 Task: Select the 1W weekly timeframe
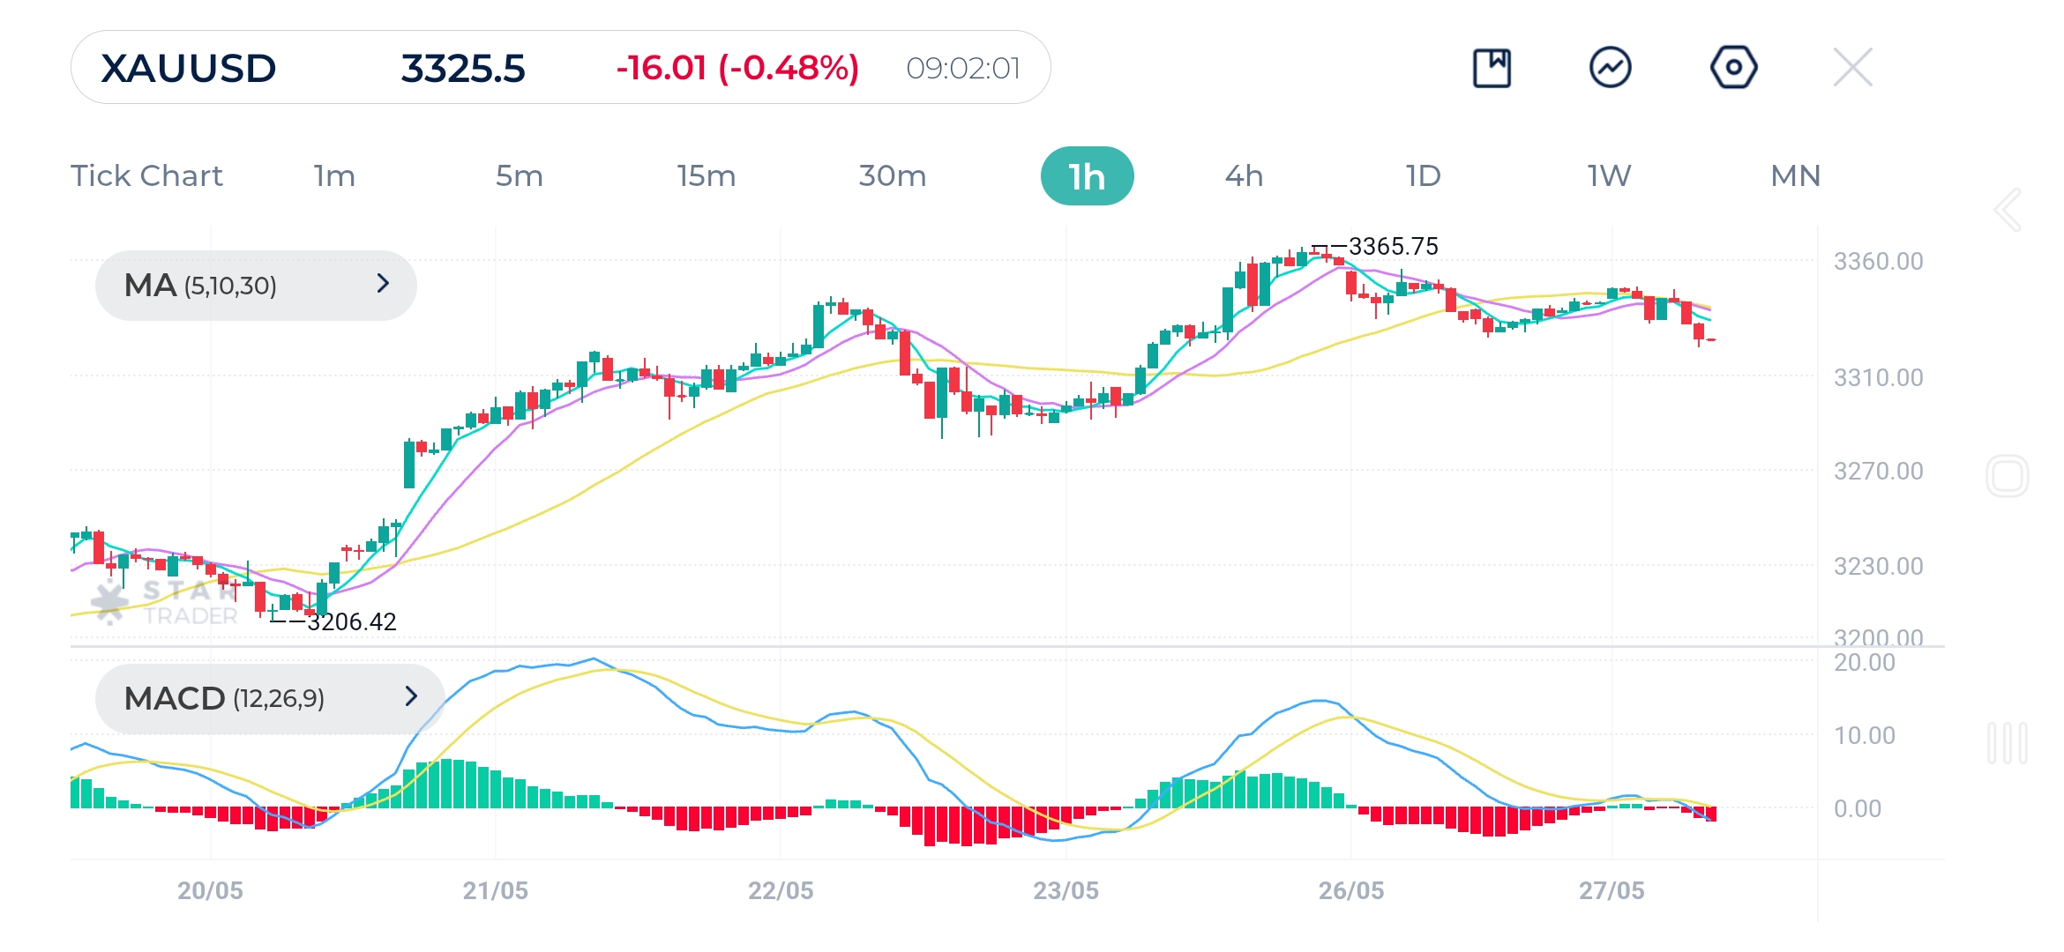[1607, 175]
